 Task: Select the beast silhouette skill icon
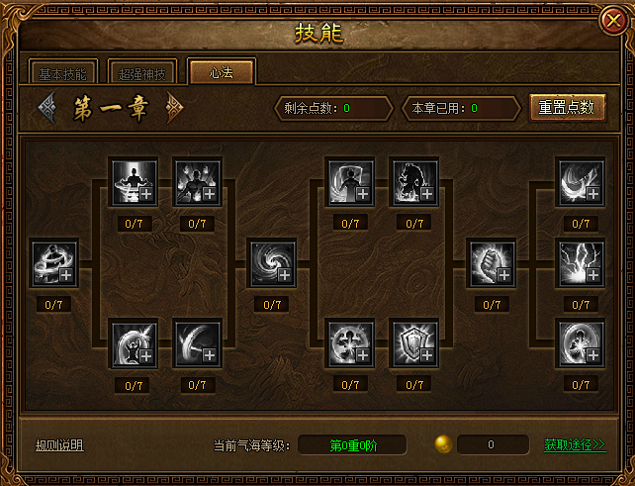pyautogui.click(x=415, y=182)
